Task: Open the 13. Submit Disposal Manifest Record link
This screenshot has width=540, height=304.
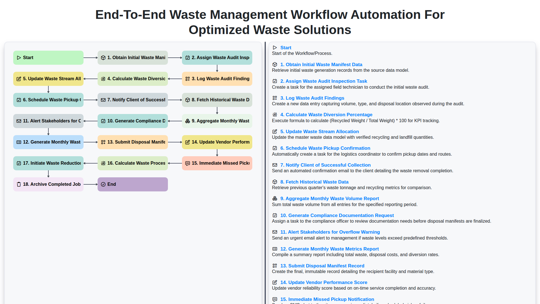Action: [322, 266]
